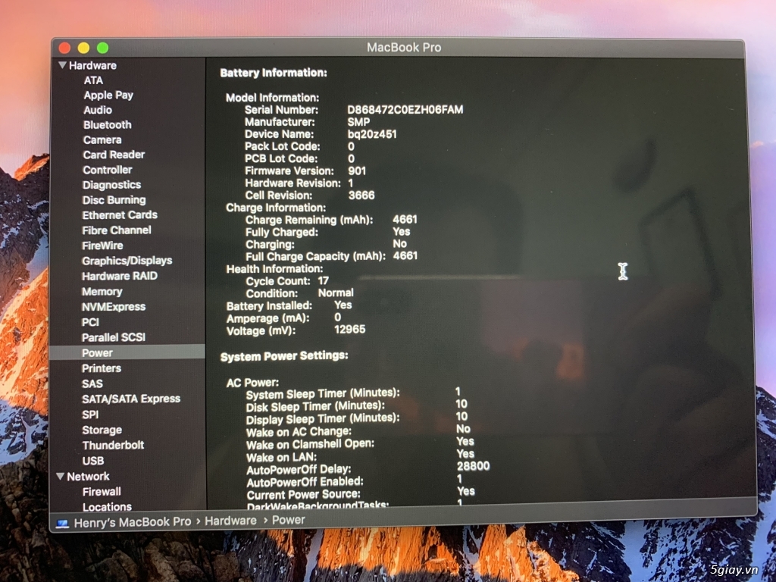
Task: Collapse the Network disclosure triangle
Action: click(x=61, y=476)
